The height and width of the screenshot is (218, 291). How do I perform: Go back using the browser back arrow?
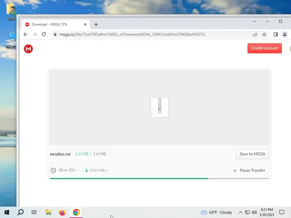click(x=26, y=34)
